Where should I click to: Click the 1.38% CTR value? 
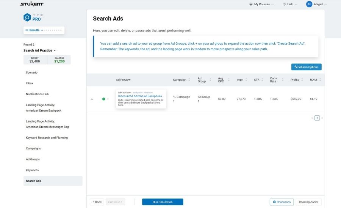[x=258, y=99]
